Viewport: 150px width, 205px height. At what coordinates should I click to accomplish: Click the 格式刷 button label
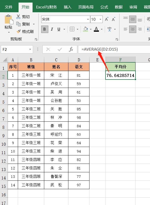click(x=28, y=31)
